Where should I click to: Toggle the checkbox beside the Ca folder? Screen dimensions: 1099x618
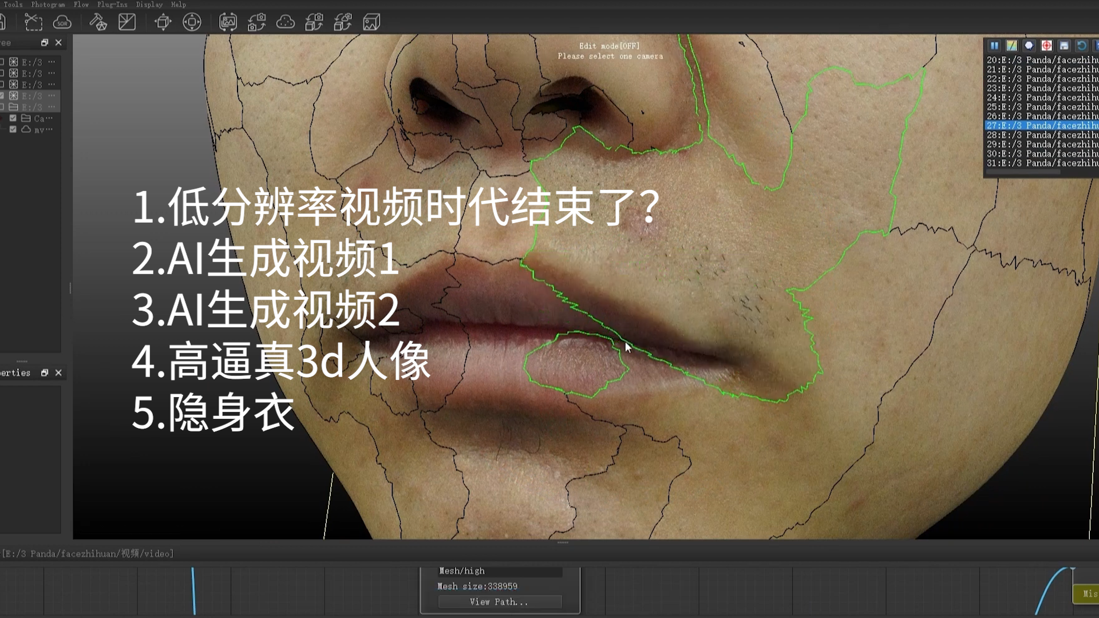13,118
